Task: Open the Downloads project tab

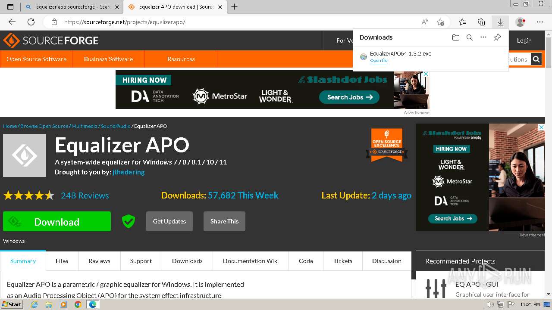Action: pyautogui.click(x=187, y=261)
